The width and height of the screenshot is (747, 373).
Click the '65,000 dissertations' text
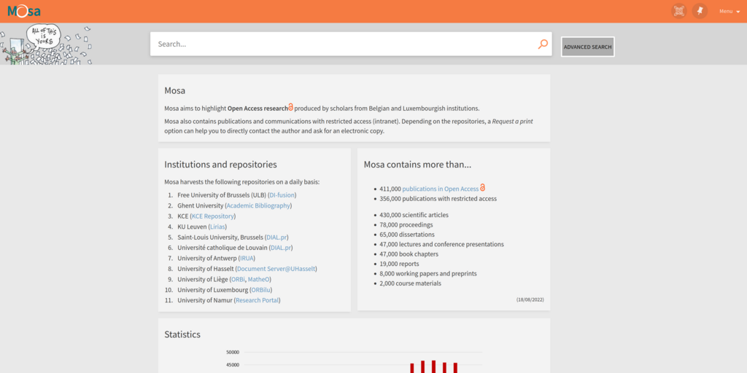coord(407,235)
